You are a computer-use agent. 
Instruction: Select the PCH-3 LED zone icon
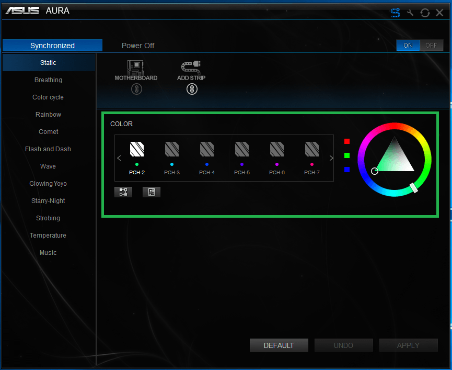[172, 149]
